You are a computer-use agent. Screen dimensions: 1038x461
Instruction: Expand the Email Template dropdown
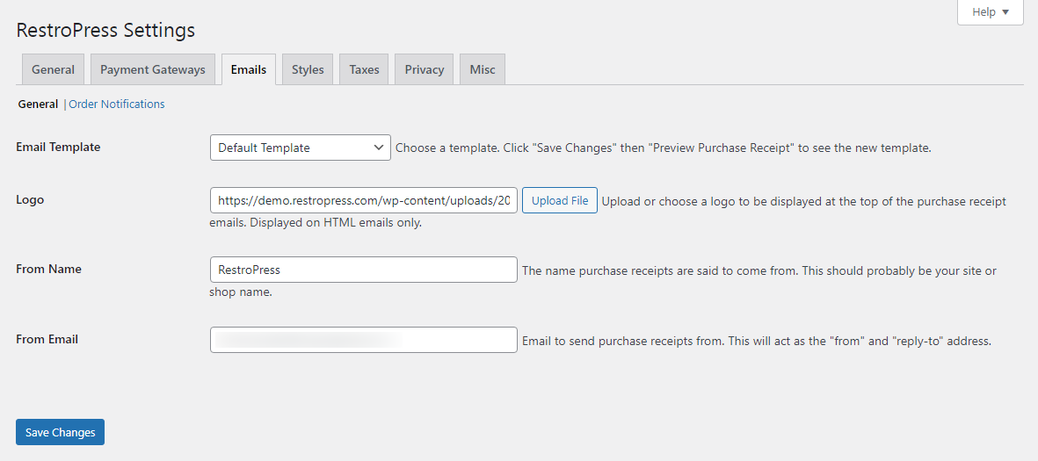(301, 148)
